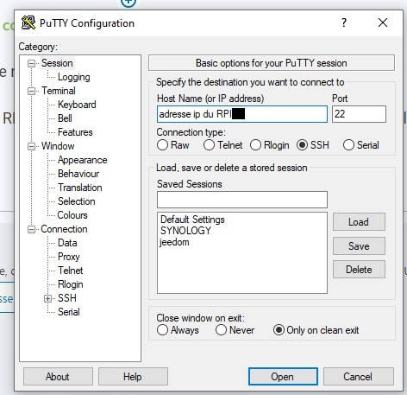Go to Proxy settings in tree

(x=69, y=257)
